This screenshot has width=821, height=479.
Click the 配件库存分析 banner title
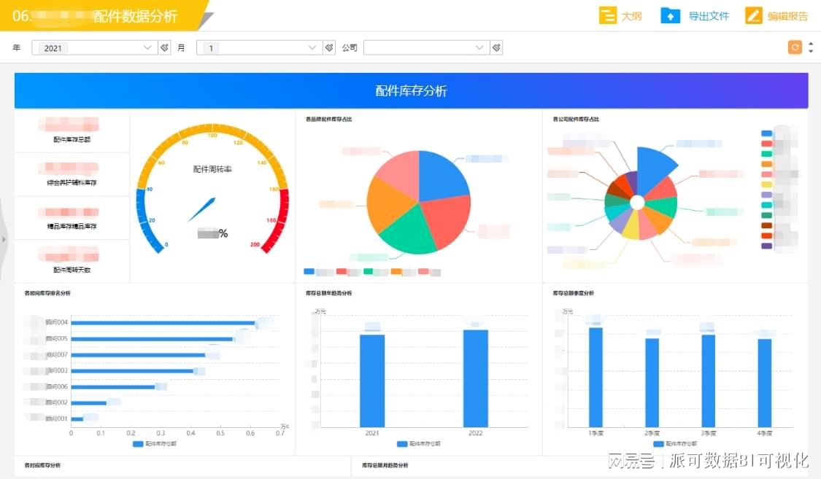tap(410, 90)
